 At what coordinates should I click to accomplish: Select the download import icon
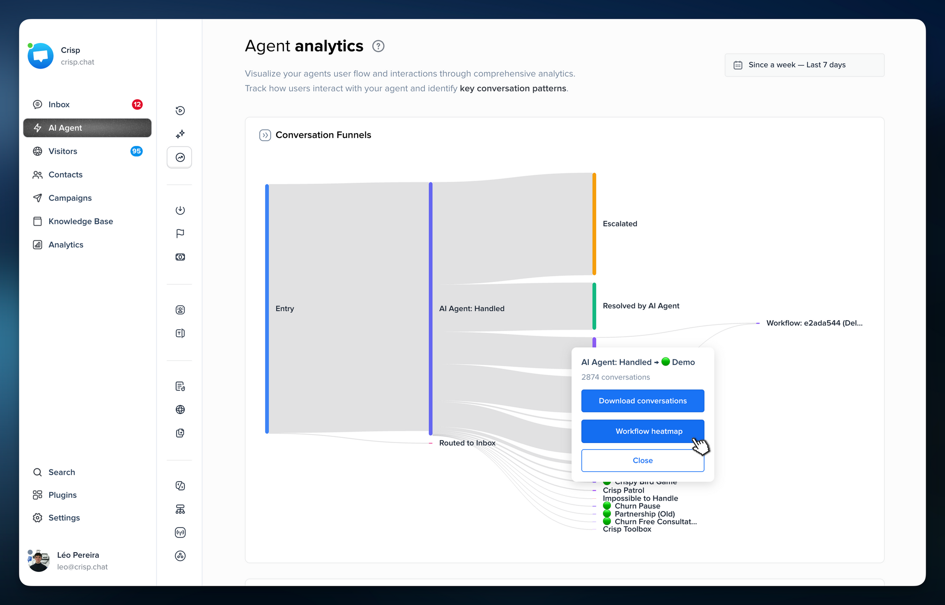tap(180, 210)
